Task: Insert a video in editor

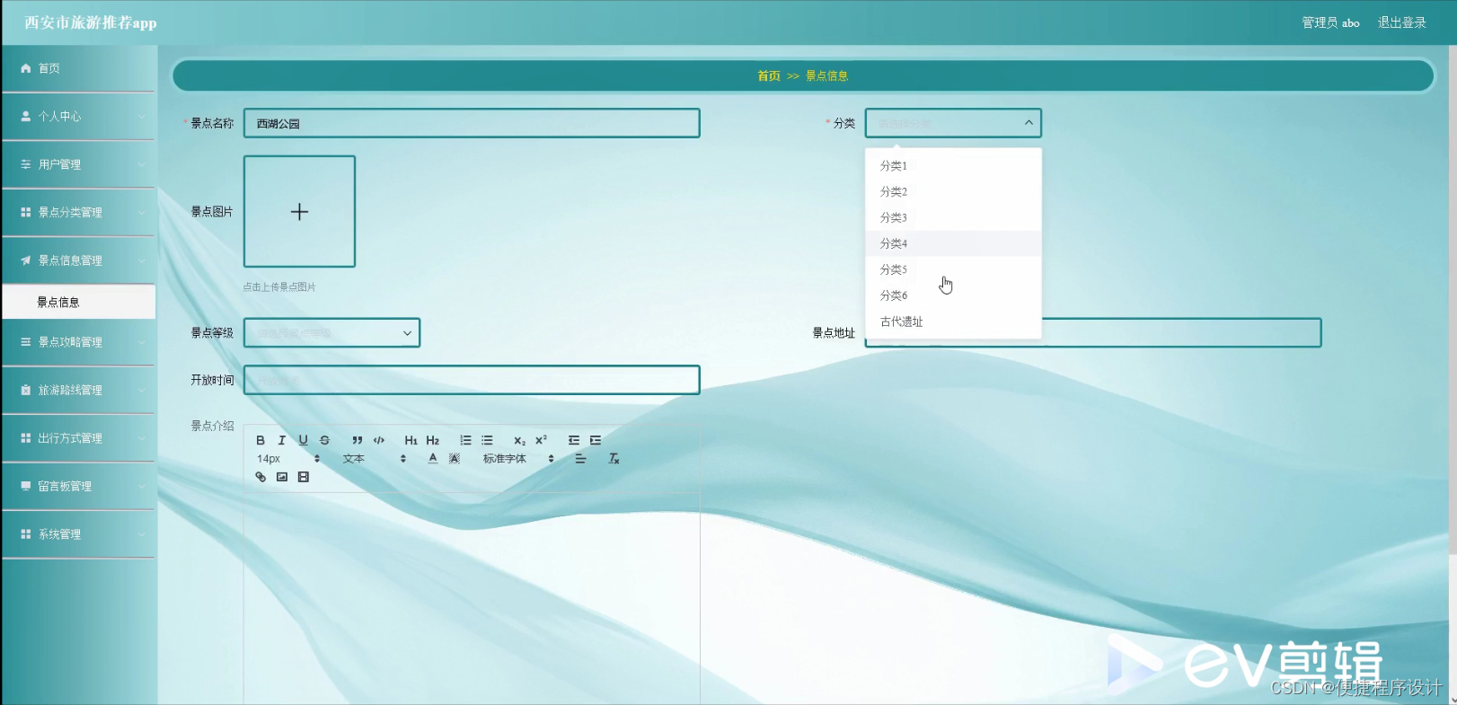Action: pyautogui.click(x=304, y=477)
